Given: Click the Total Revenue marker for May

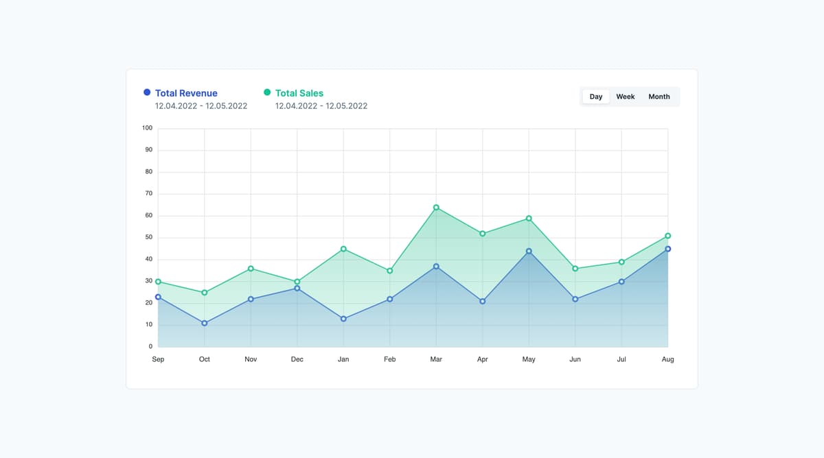Looking at the screenshot, I should point(529,251).
